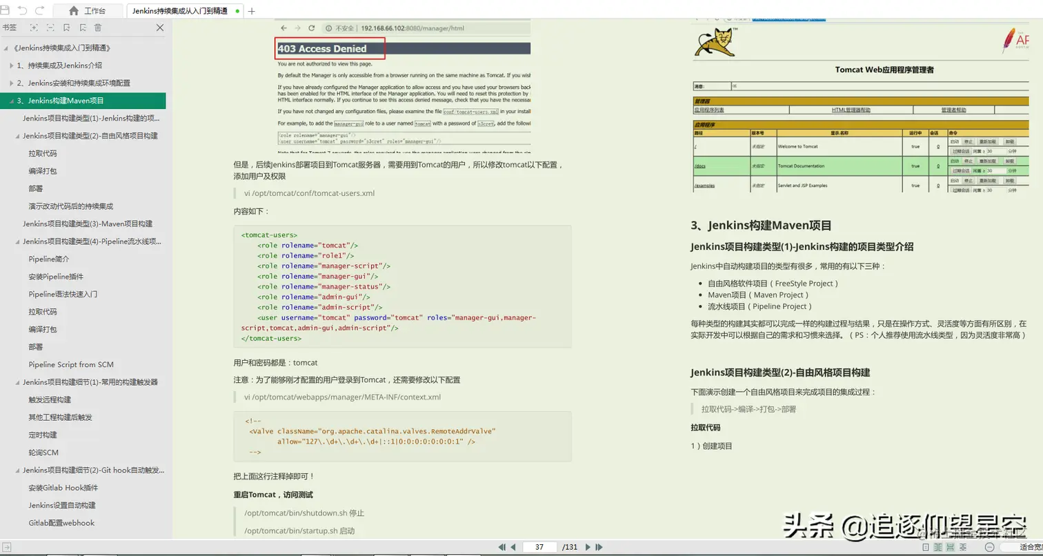This screenshot has height=556, width=1043.
Task: Go to bookmark 轮询SCM
Action: tap(43, 453)
